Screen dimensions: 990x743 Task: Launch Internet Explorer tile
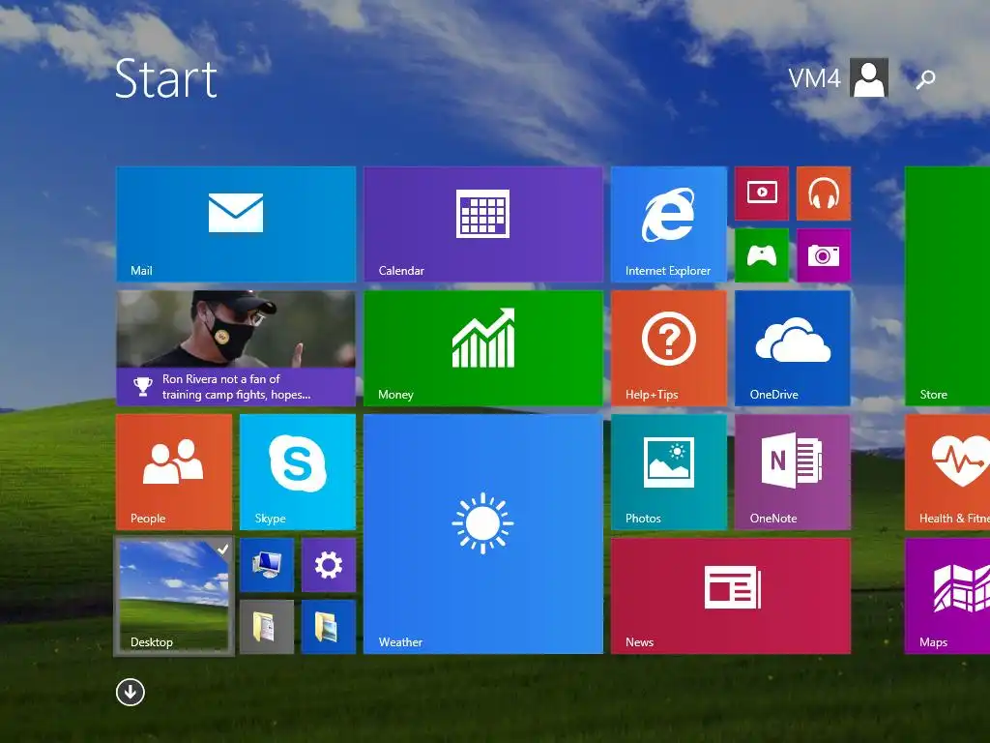[669, 223]
